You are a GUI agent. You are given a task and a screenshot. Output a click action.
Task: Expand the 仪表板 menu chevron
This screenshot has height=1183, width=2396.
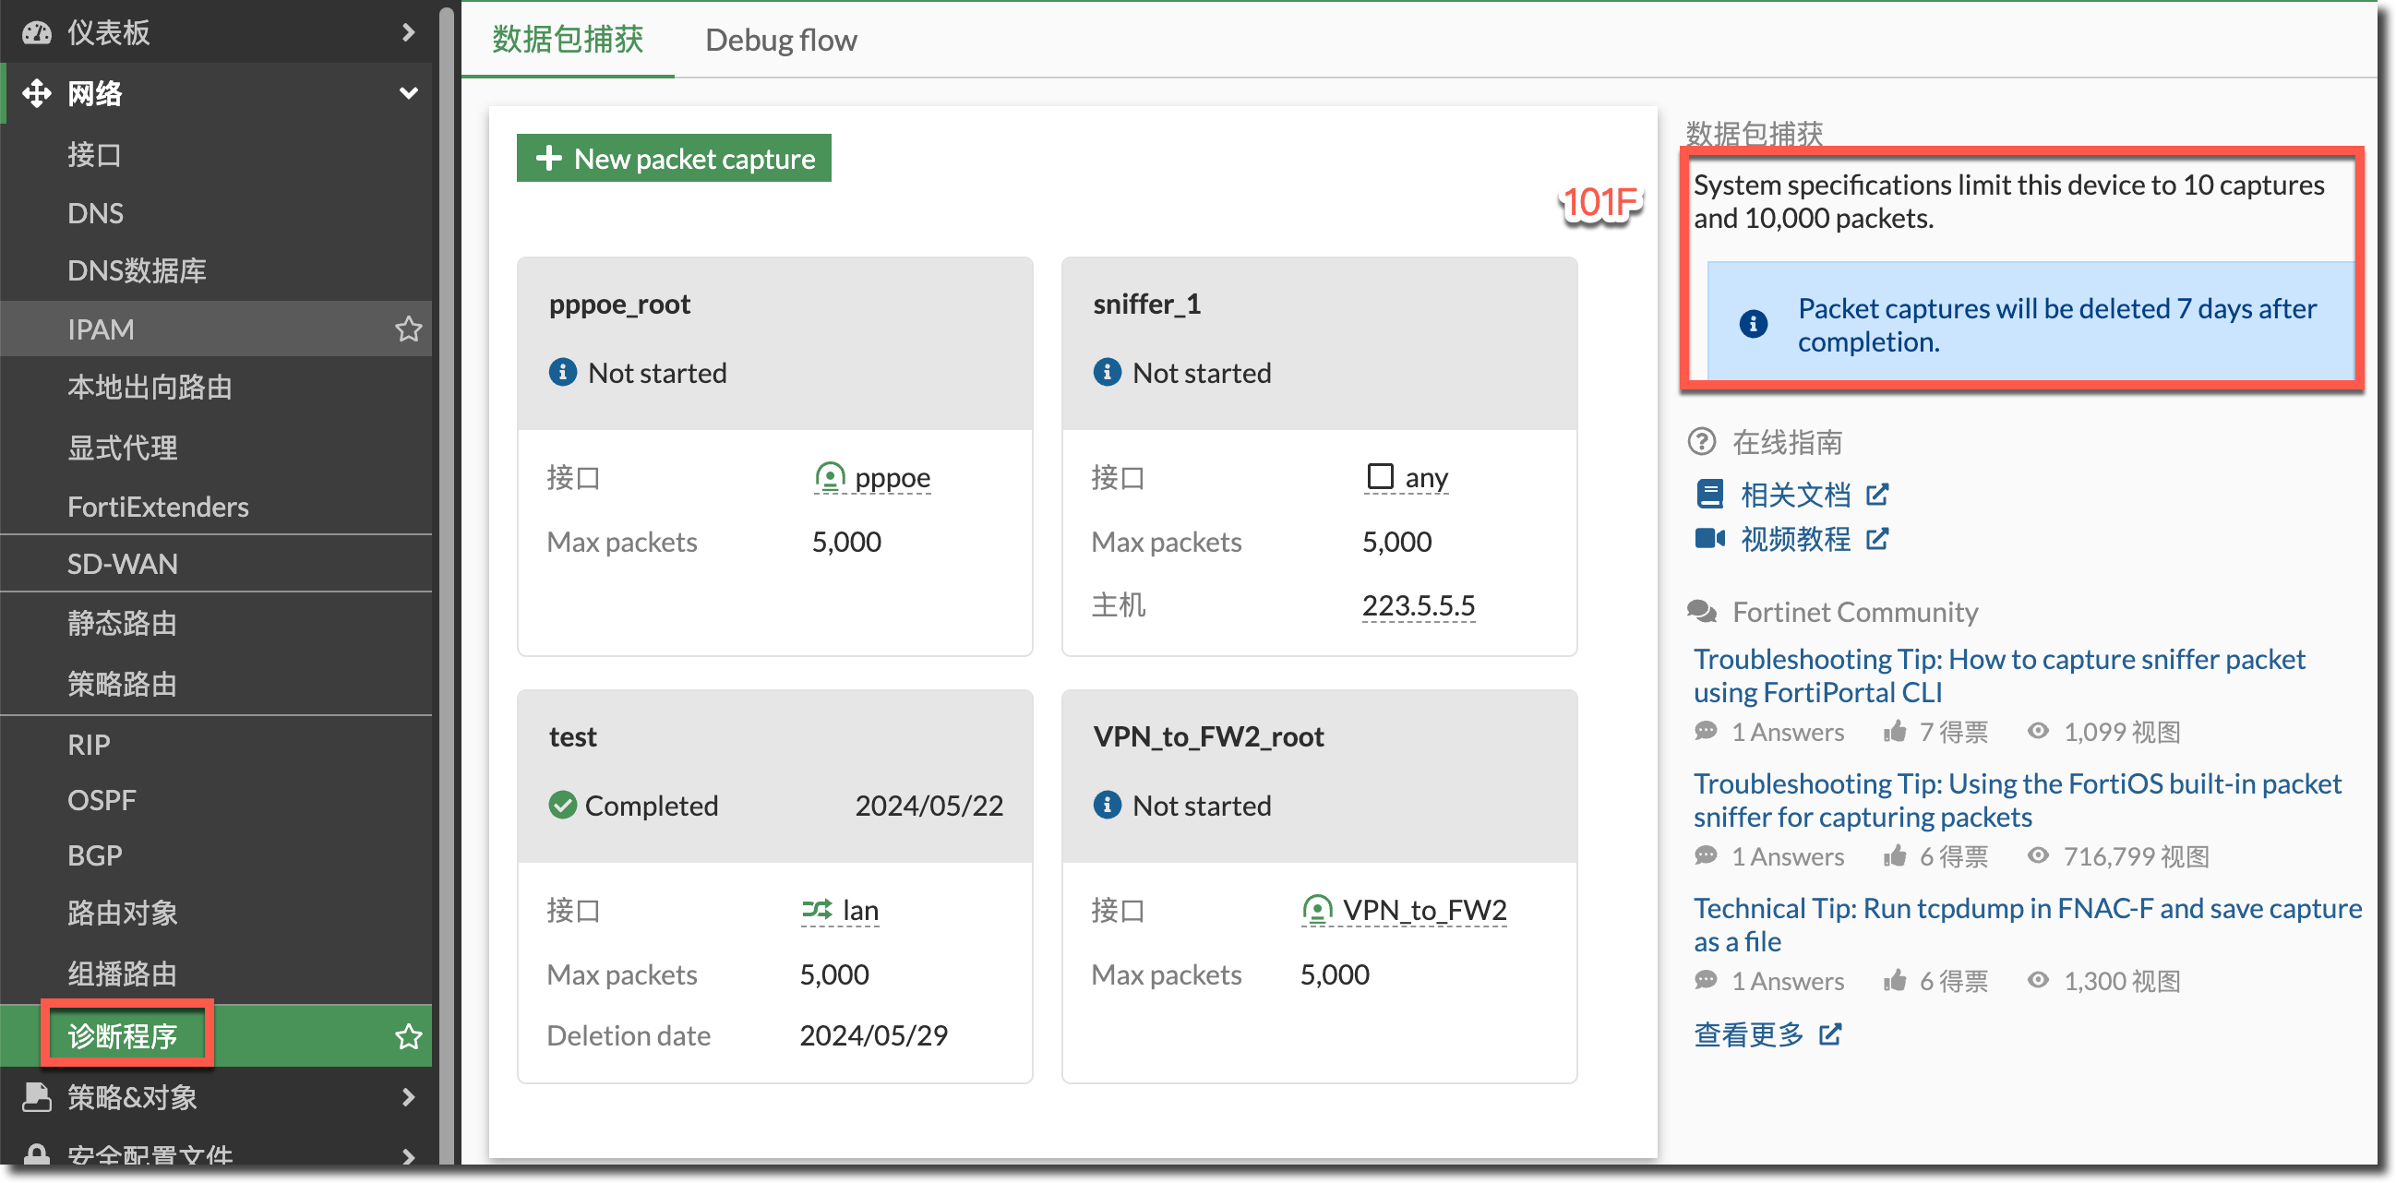click(x=408, y=33)
